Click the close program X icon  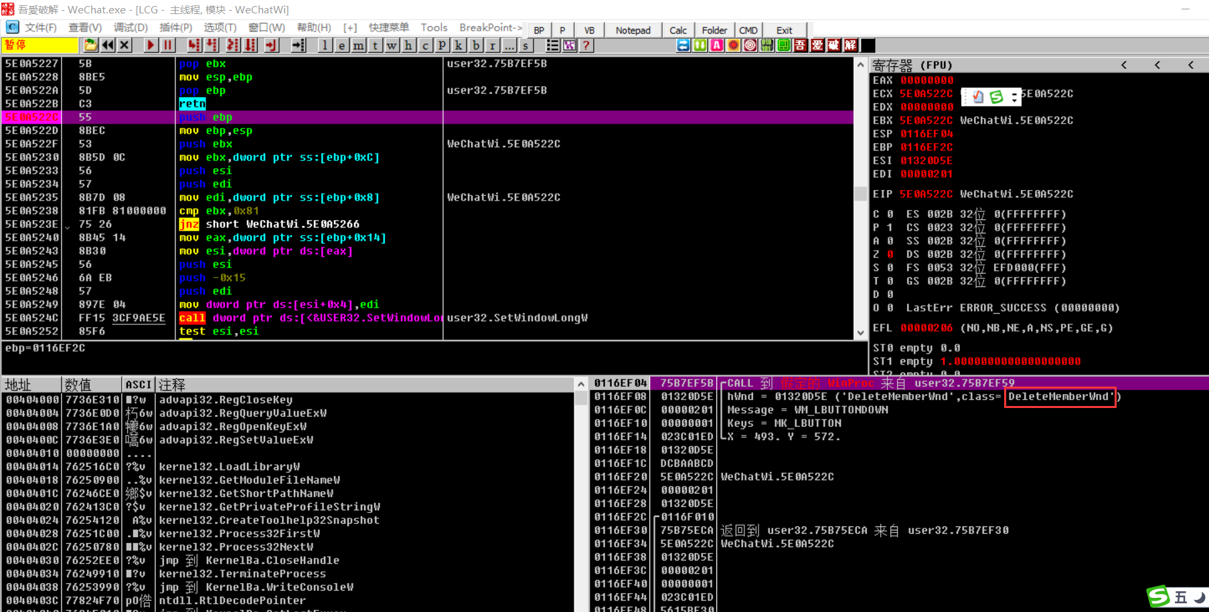click(x=125, y=45)
